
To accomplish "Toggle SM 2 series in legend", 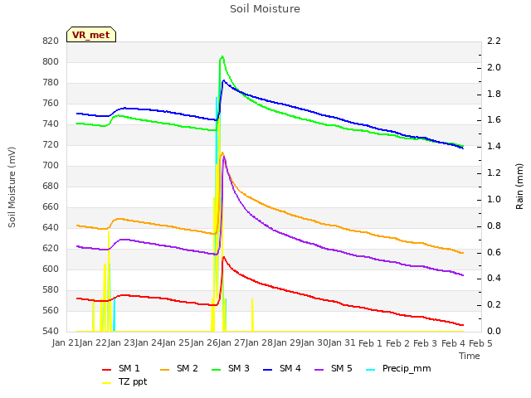I will click(179, 368).
